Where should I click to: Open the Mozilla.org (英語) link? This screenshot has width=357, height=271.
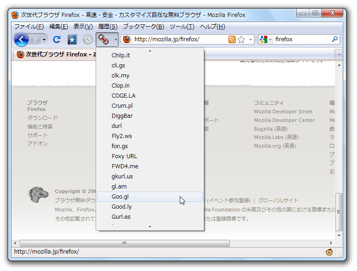click(x=275, y=146)
